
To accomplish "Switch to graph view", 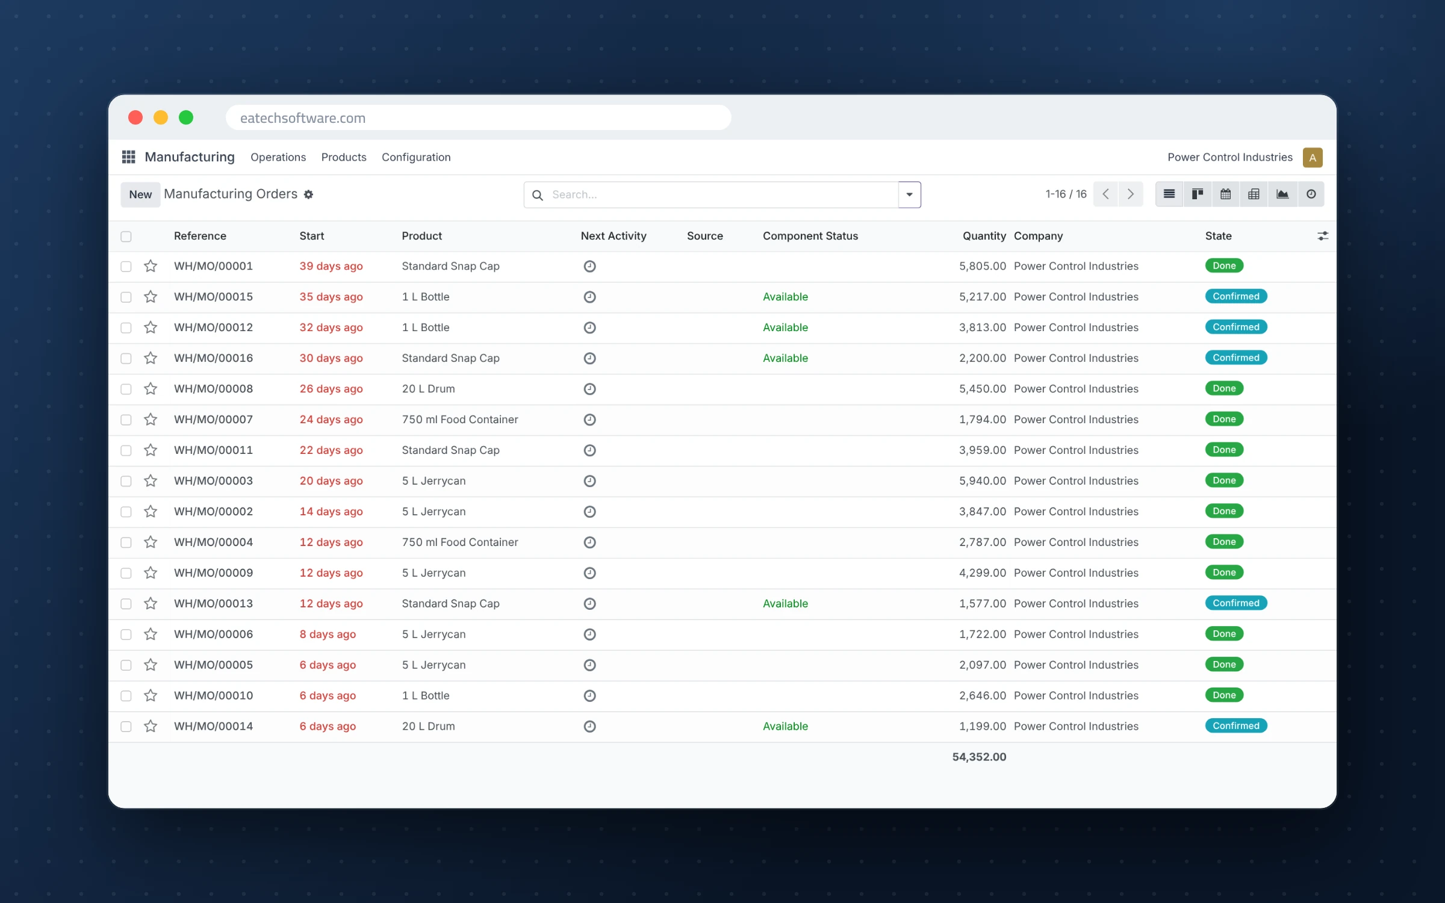I will (1282, 194).
